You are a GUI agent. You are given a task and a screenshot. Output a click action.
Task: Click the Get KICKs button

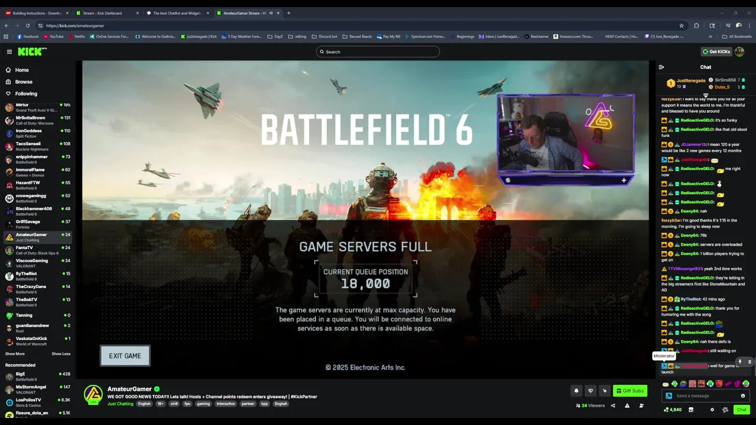click(x=716, y=52)
